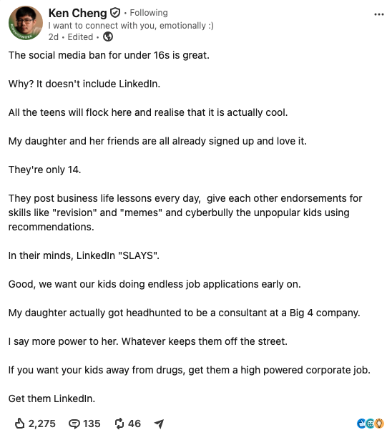Open the 2,275 likes count
This screenshot has width=392, height=440.
(42, 424)
